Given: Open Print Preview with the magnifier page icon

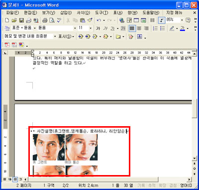Looking at the screenshot, I should (52, 20).
